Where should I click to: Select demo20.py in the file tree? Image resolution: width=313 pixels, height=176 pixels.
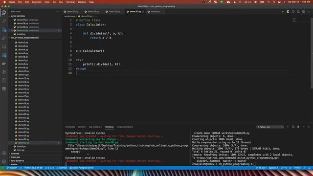point(23,107)
